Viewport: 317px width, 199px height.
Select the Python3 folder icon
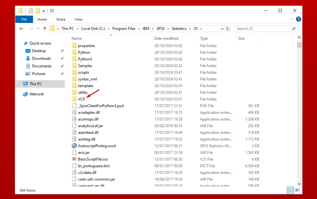point(74,59)
